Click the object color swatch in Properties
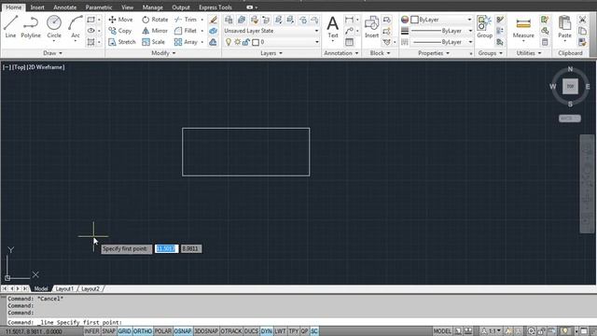 click(414, 20)
